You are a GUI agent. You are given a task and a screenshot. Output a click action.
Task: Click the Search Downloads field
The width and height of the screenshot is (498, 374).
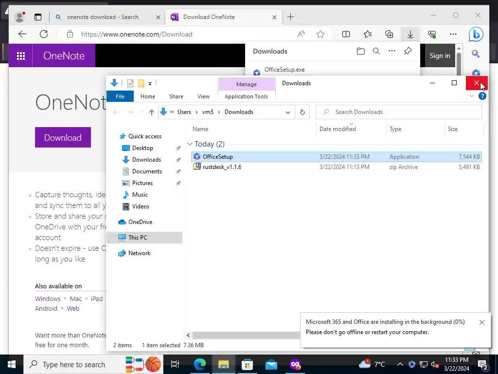point(399,112)
